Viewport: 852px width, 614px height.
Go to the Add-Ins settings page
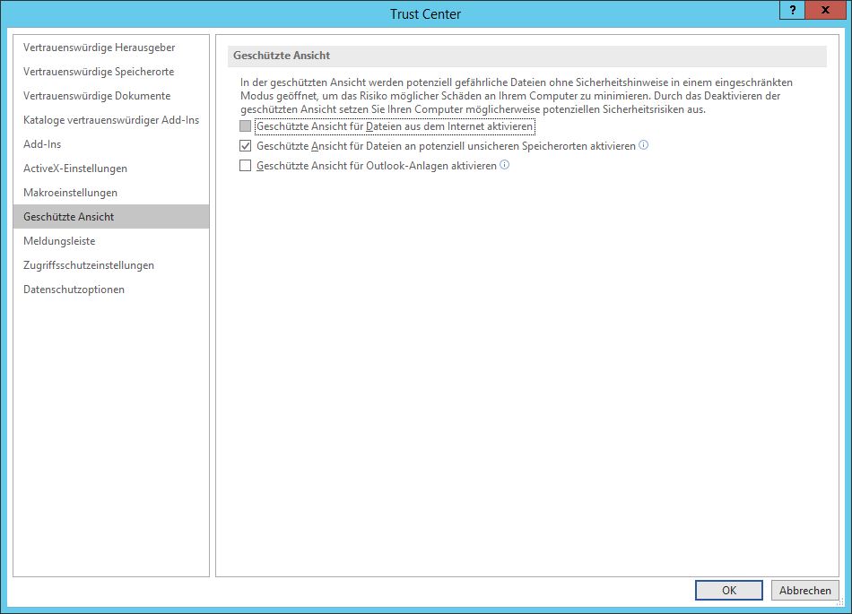pyautogui.click(x=42, y=144)
